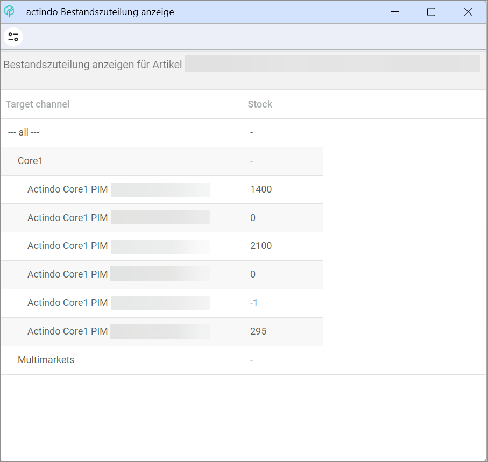Click the stock value 295

pos(258,331)
